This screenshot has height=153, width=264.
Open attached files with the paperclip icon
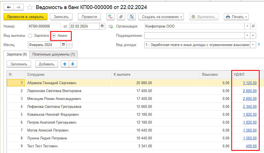[x=121, y=17]
